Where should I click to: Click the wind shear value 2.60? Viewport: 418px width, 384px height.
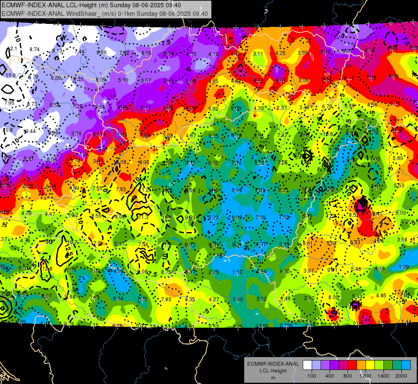coord(28,186)
